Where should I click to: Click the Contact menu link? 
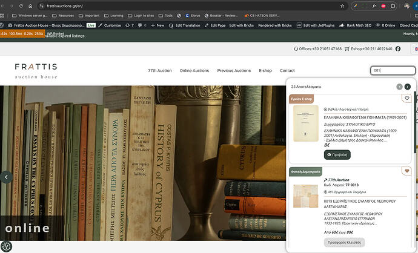point(287,71)
